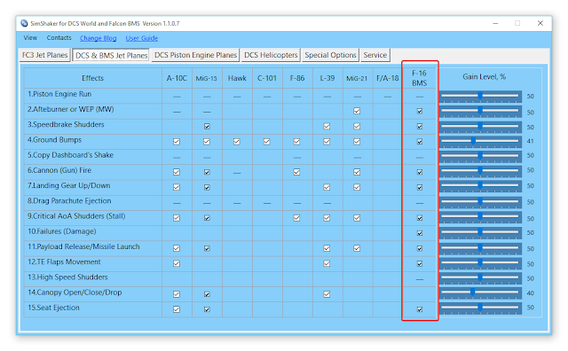
Task: Toggle Critical AoA Shudders checkbox for MiG-21
Action: 357,218
